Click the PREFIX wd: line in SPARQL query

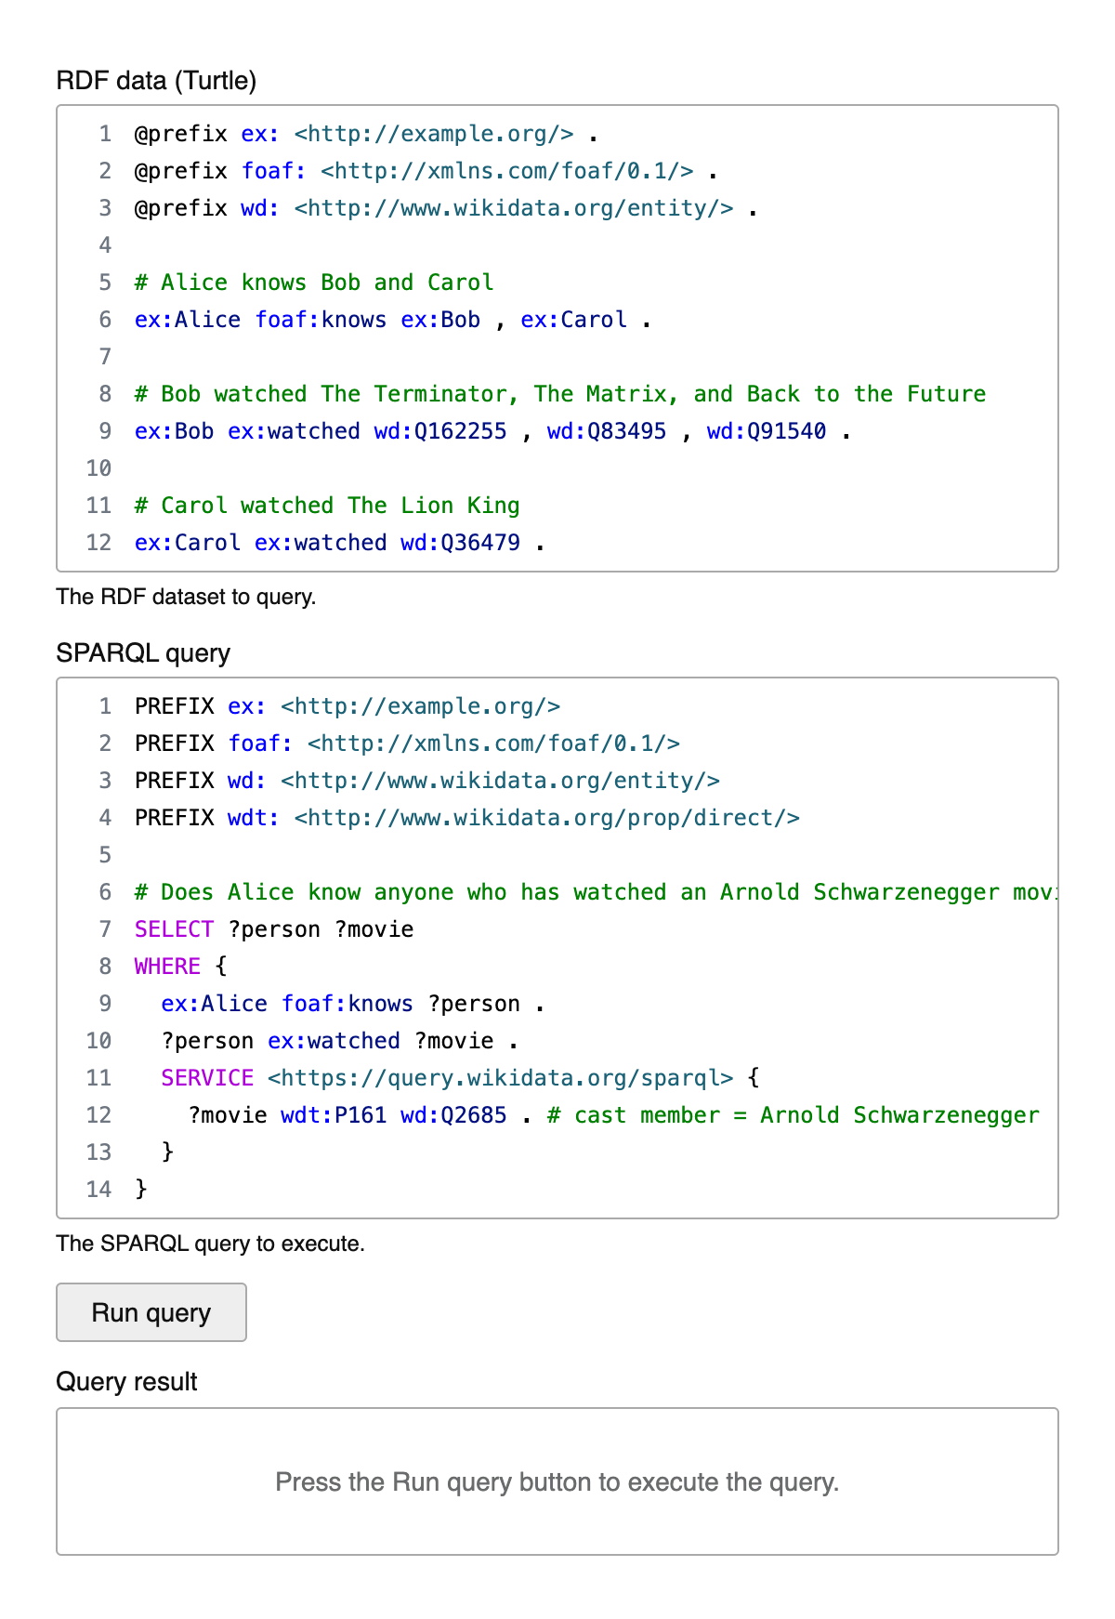click(427, 781)
